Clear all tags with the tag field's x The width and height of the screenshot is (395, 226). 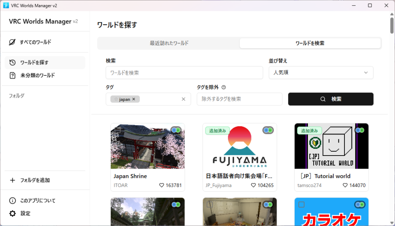pos(184,99)
